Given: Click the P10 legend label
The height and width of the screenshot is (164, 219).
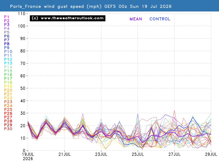Looking at the screenshot, I should point(8,52).
